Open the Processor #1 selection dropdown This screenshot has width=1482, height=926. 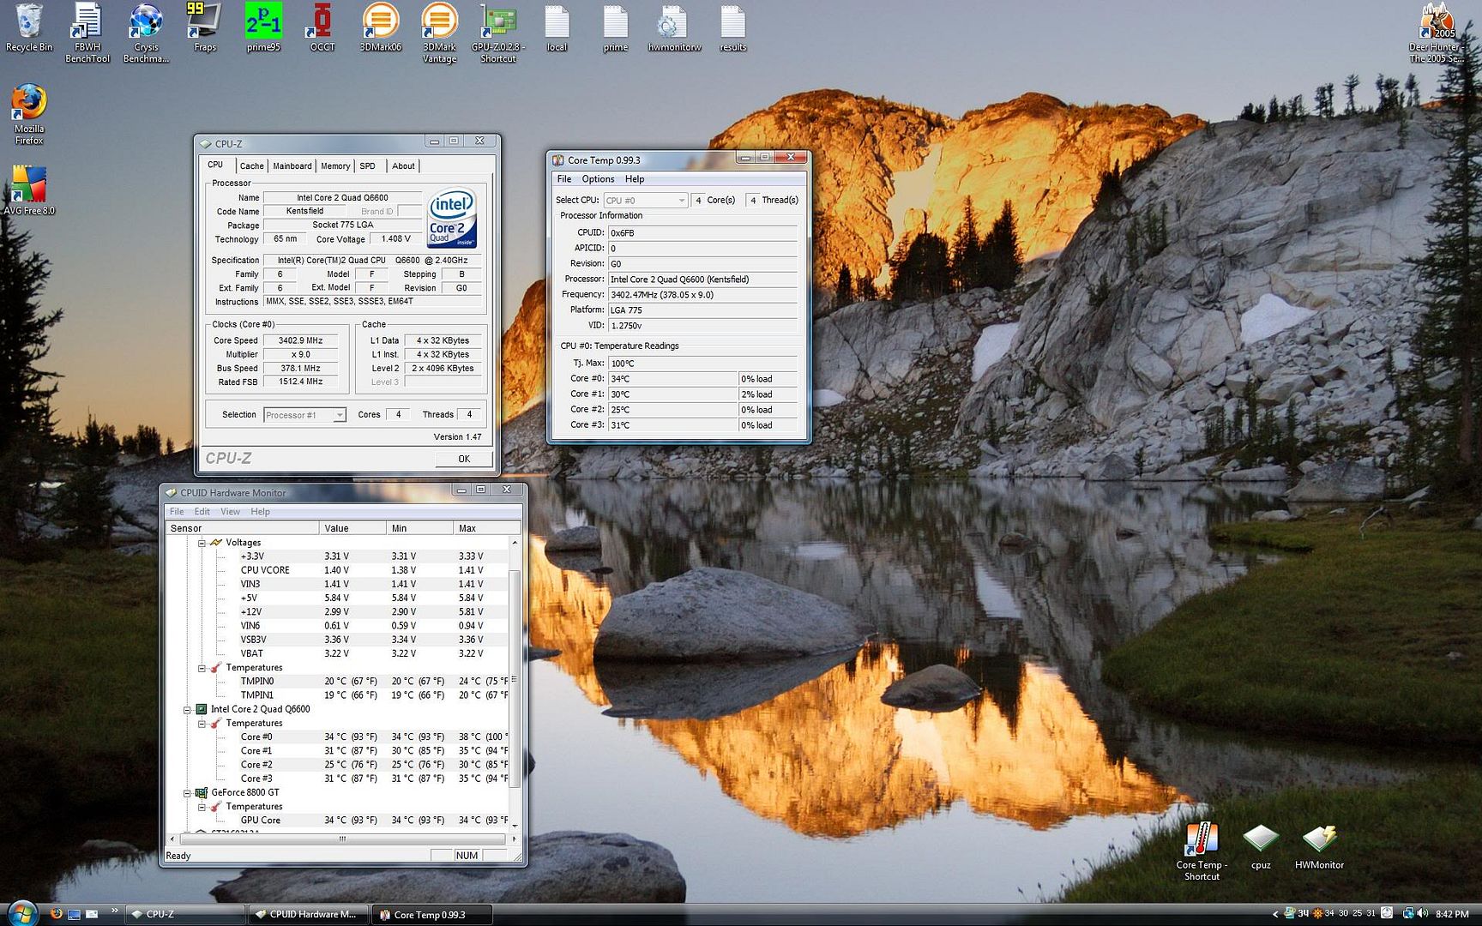point(304,415)
